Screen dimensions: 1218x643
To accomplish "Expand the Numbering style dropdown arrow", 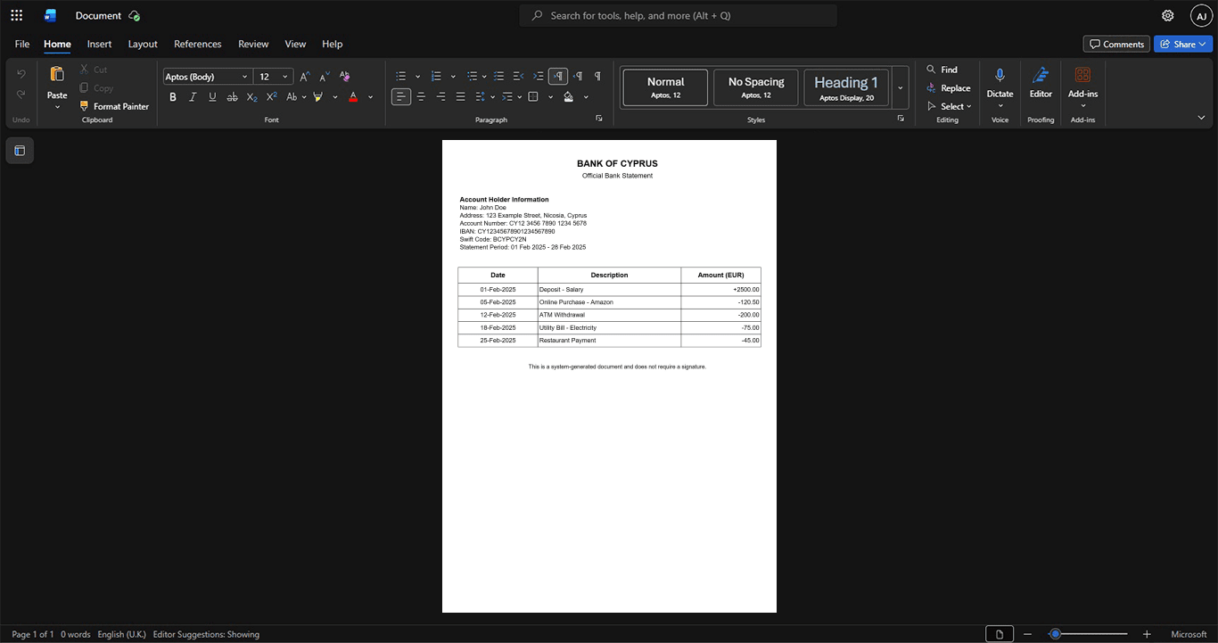I will point(453,77).
